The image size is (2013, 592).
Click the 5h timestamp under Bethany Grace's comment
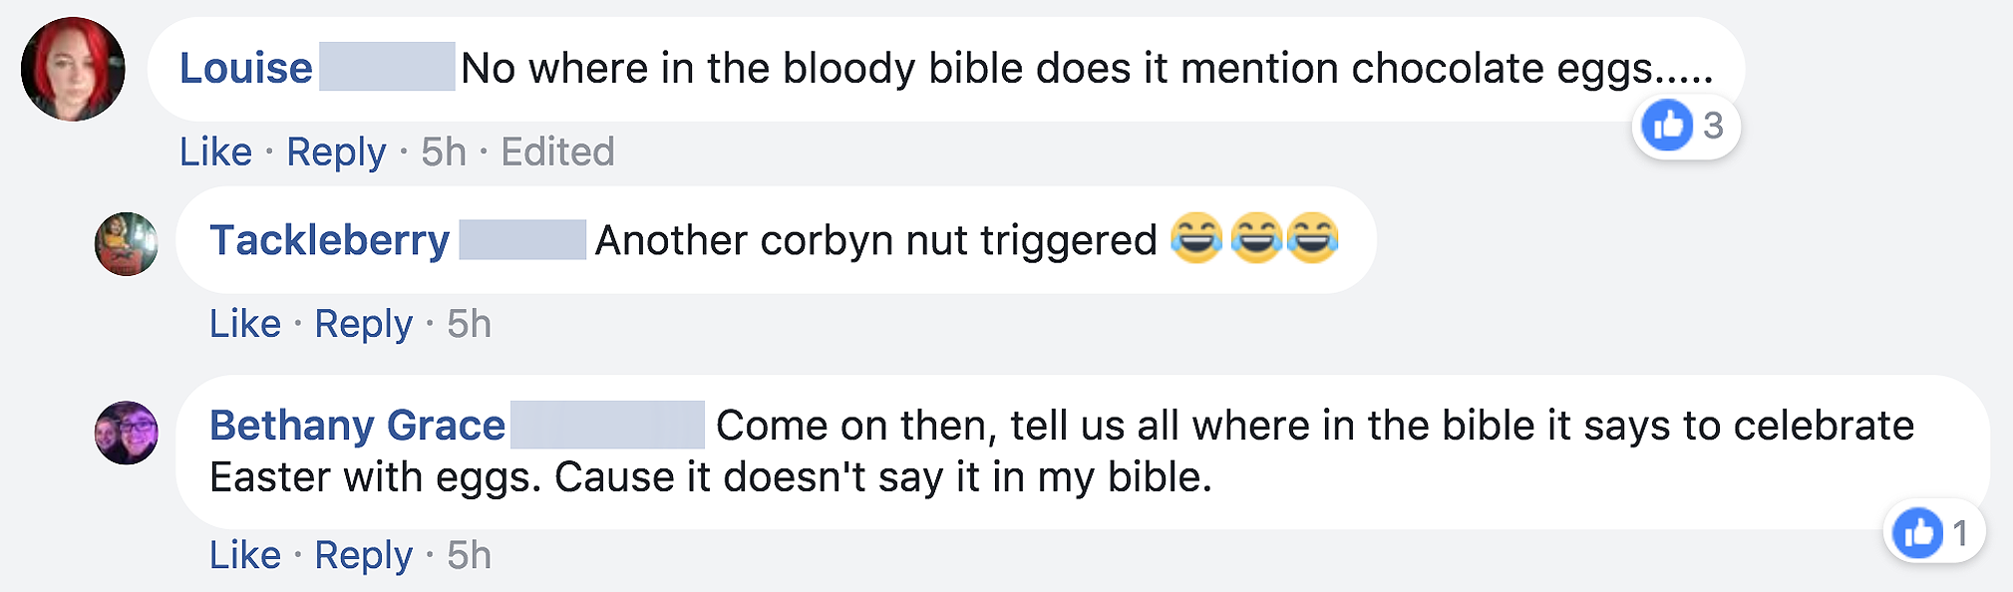469,555
